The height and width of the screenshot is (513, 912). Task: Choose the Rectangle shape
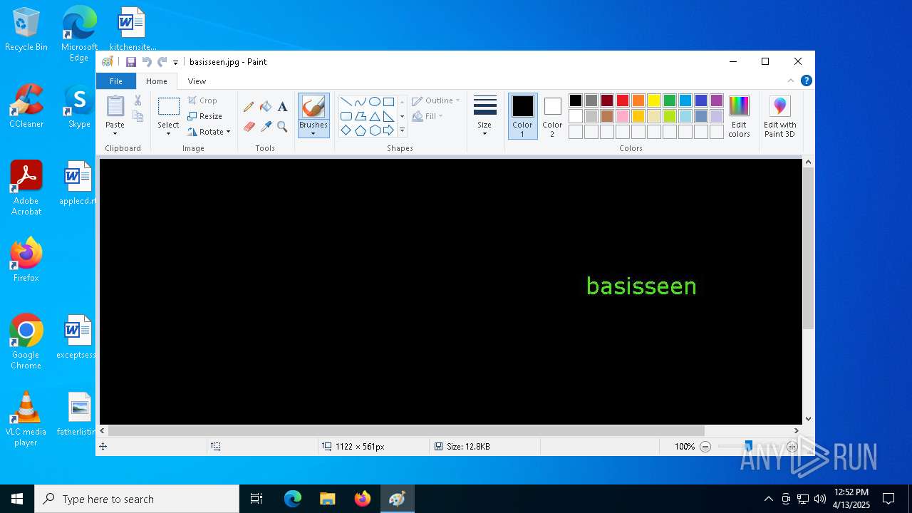(x=388, y=101)
